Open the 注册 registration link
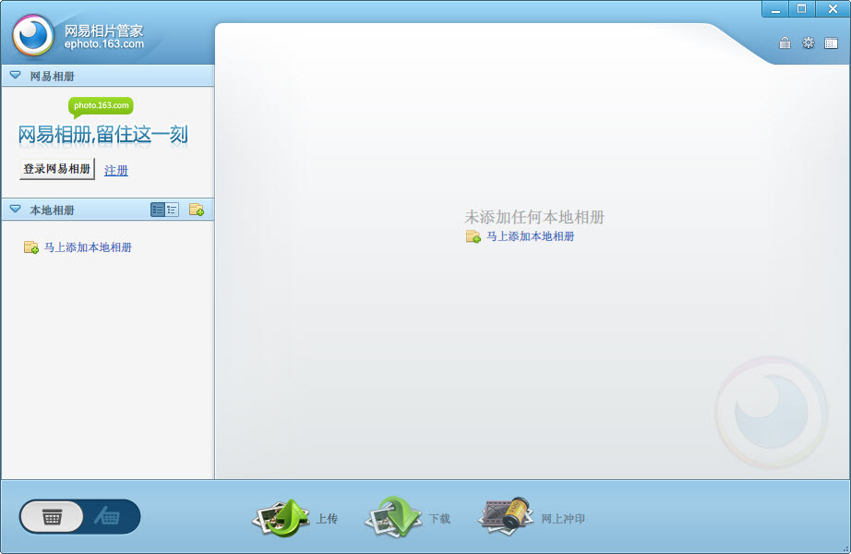The height and width of the screenshot is (554, 851). [116, 171]
